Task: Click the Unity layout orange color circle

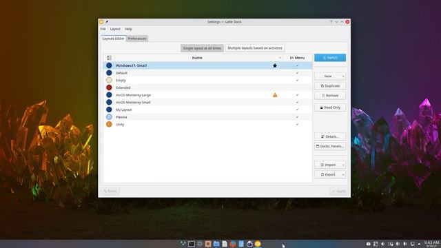Action: tap(109, 124)
